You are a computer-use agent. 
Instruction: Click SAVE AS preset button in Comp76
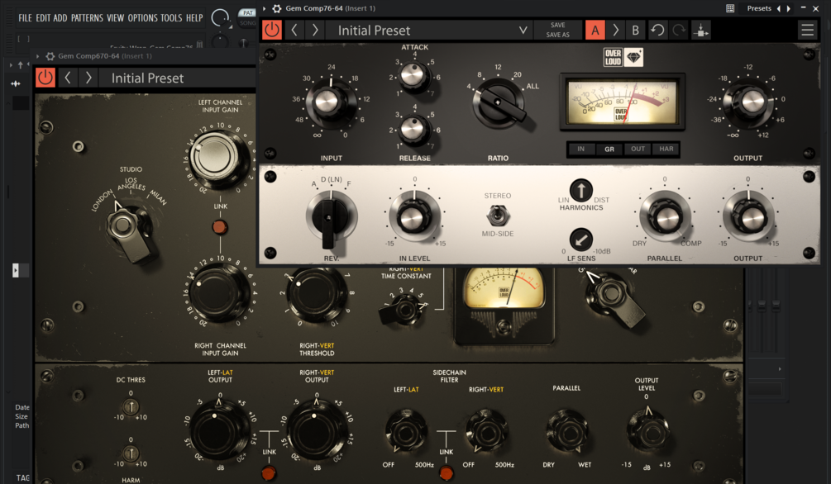[x=557, y=35]
